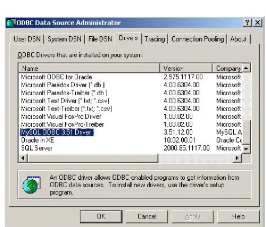Image resolution: width=266 pixels, height=227 pixels.
Task: Select the MySQL ODBC 3.51 Driver row
Action: 57,132
